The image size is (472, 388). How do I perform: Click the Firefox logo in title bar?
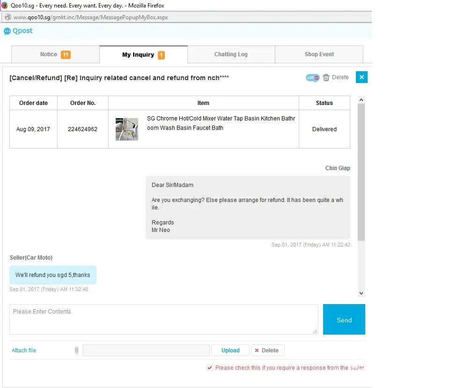[5, 6]
